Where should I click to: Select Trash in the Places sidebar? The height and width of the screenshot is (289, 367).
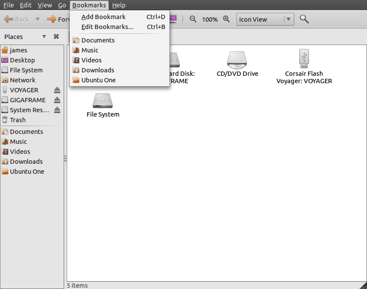point(18,120)
